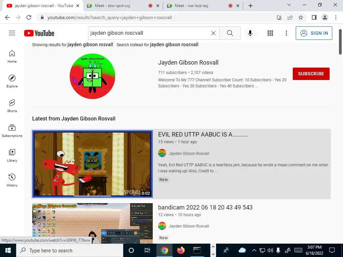The image size is (343, 257).
Task: Open channel name under bandicam video
Action: coord(189,226)
